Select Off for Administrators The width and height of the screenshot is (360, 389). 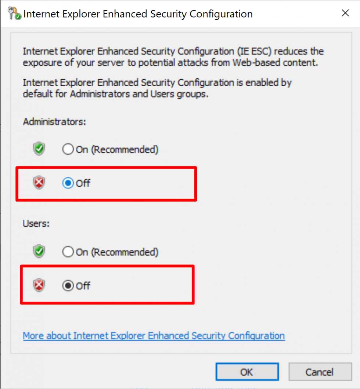coord(68,183)
